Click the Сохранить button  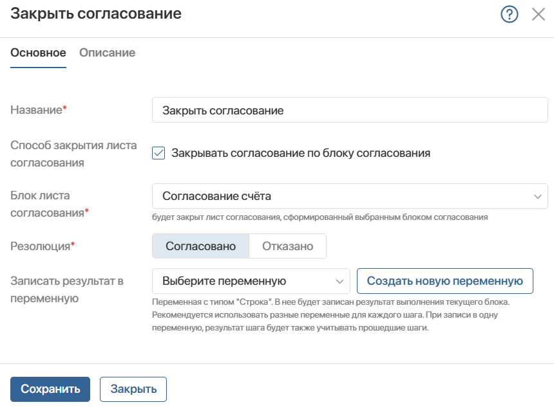[x=50, y=389]
